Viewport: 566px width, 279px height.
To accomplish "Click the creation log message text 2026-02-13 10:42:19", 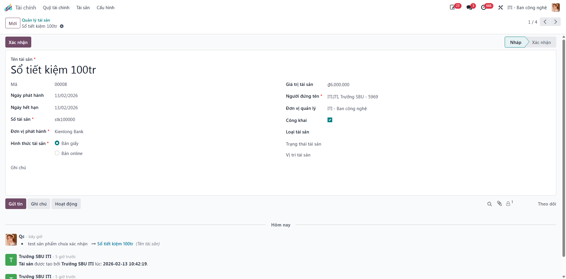I will click(x=125, y=264).
